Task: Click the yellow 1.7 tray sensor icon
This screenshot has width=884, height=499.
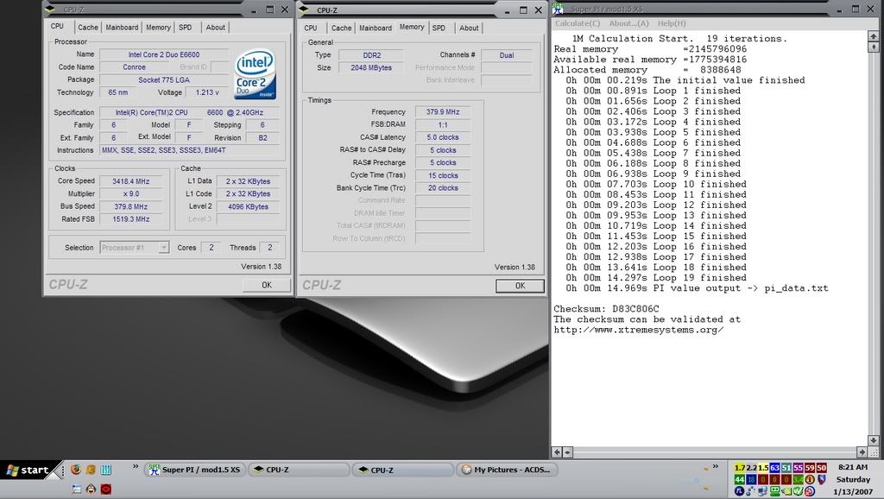Action: (x=740, y=468)
